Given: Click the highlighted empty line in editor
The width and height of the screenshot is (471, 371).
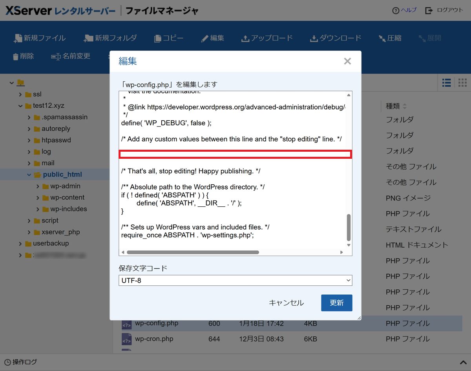Looking at the screenshot, I should point(235,154).
